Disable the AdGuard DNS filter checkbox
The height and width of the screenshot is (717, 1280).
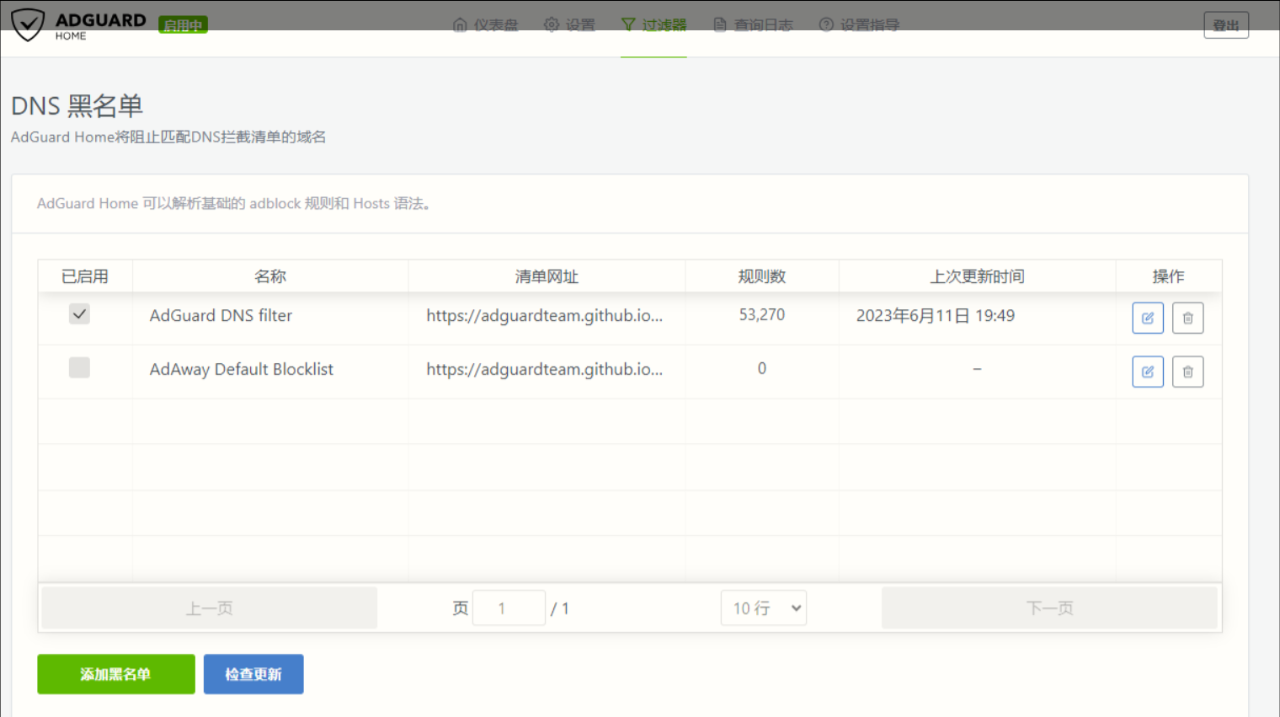point(79,314)
